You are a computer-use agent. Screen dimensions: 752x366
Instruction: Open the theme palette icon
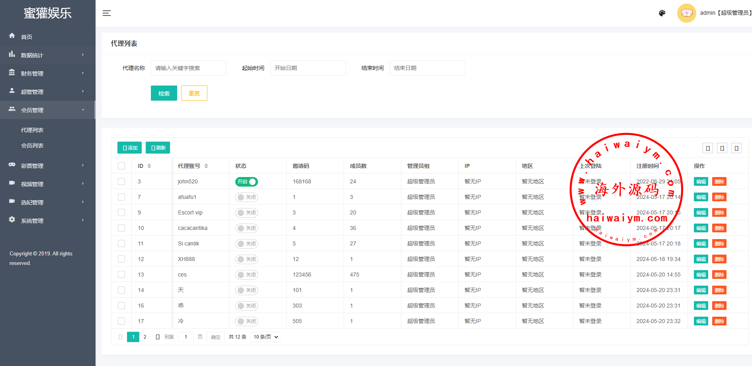[662, 13]
